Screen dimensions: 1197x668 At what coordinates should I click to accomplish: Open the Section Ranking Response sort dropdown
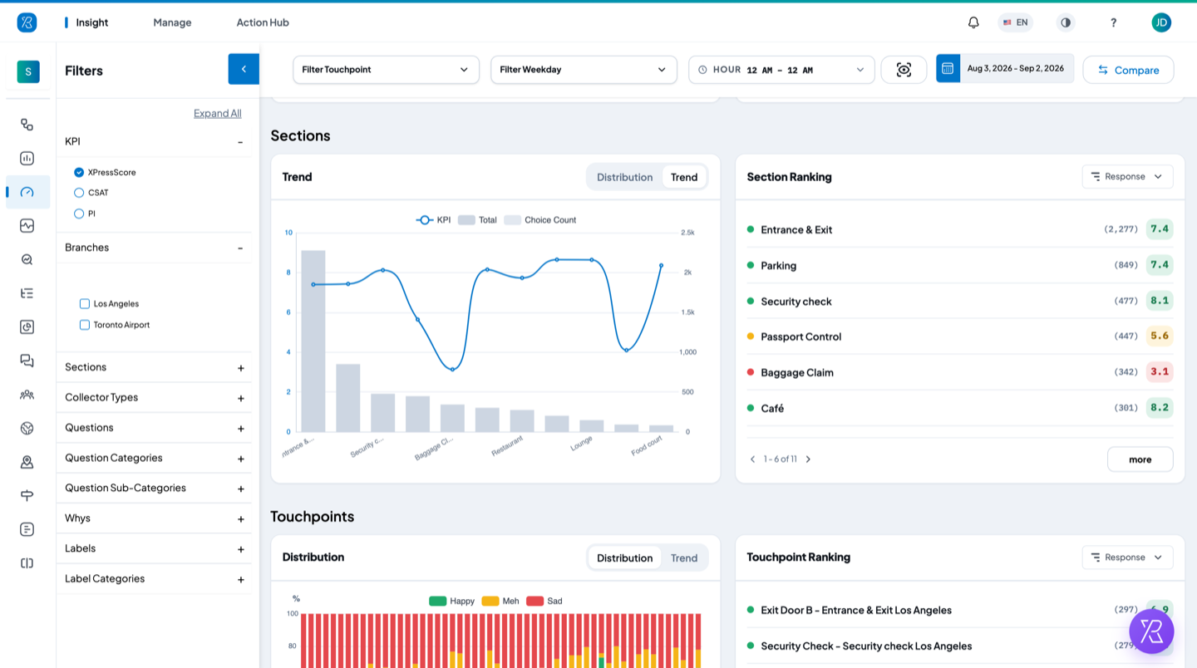1127,176
